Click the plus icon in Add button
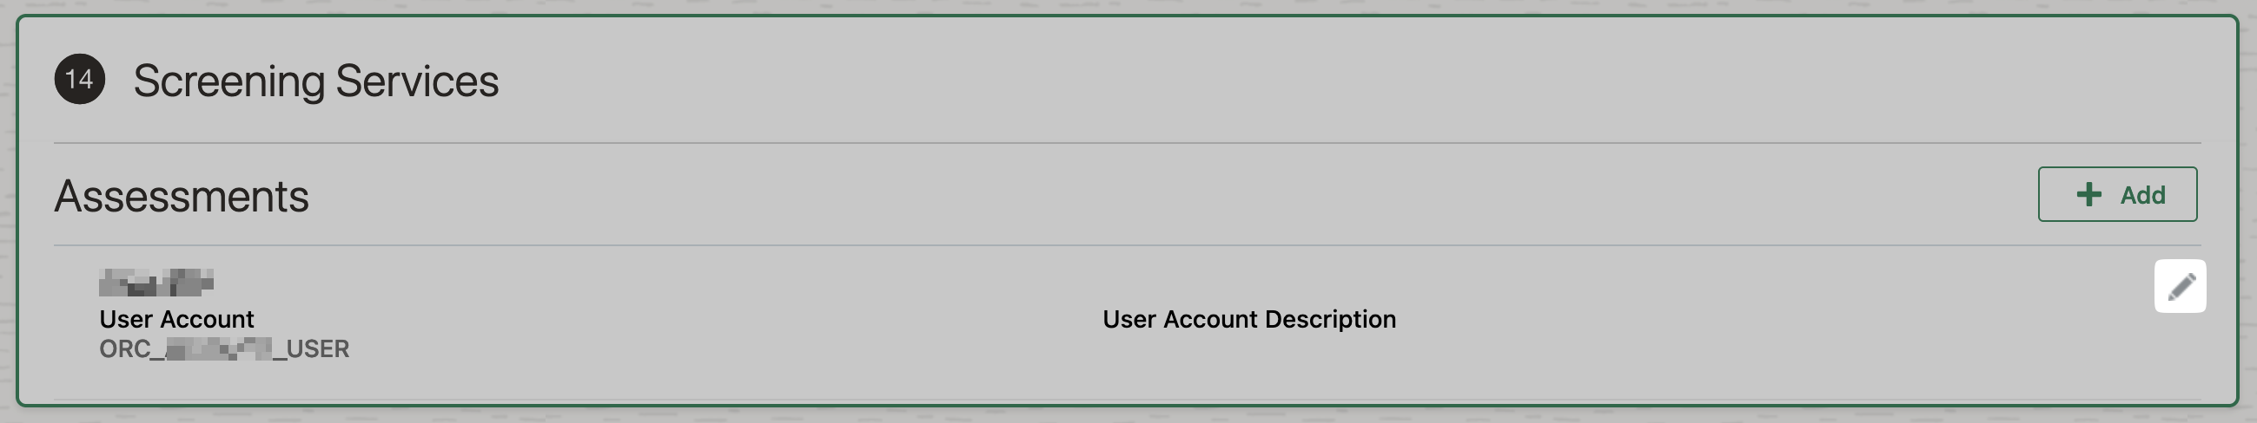The width and height of the screenshot is (2257, 423). 2088,194
